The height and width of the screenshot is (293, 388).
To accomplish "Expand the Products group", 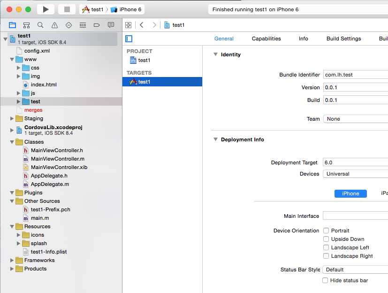I will (x=12, y=269).
